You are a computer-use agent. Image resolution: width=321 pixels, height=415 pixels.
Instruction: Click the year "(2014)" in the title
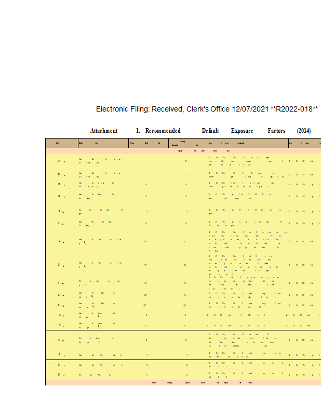pos(304,131)
